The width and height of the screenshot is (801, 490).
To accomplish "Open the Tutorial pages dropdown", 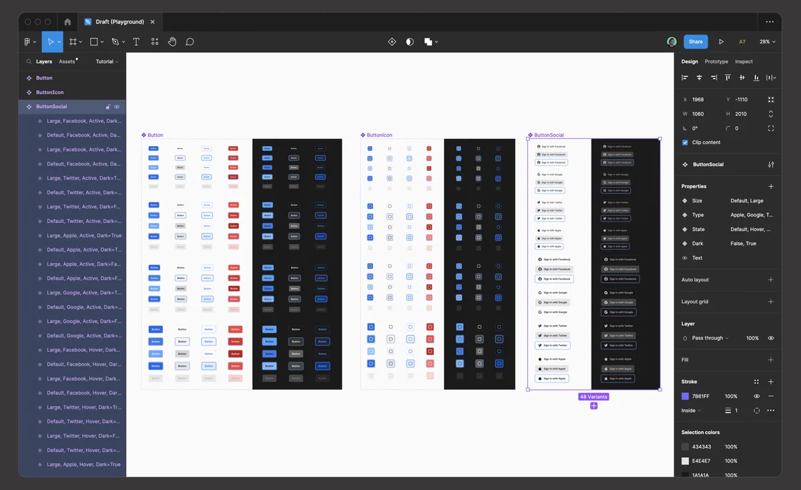I will [x=107, y=61].
